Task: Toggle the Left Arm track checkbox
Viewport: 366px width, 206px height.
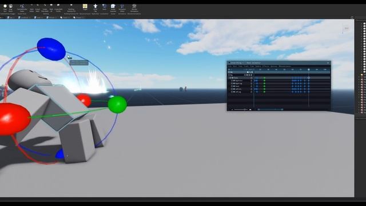Action: 232,89
